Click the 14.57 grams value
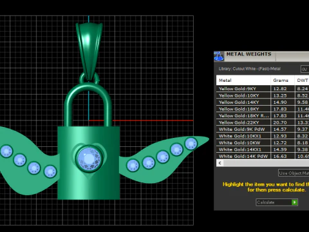This screenshot has height=232, width=309. [280, 130]
